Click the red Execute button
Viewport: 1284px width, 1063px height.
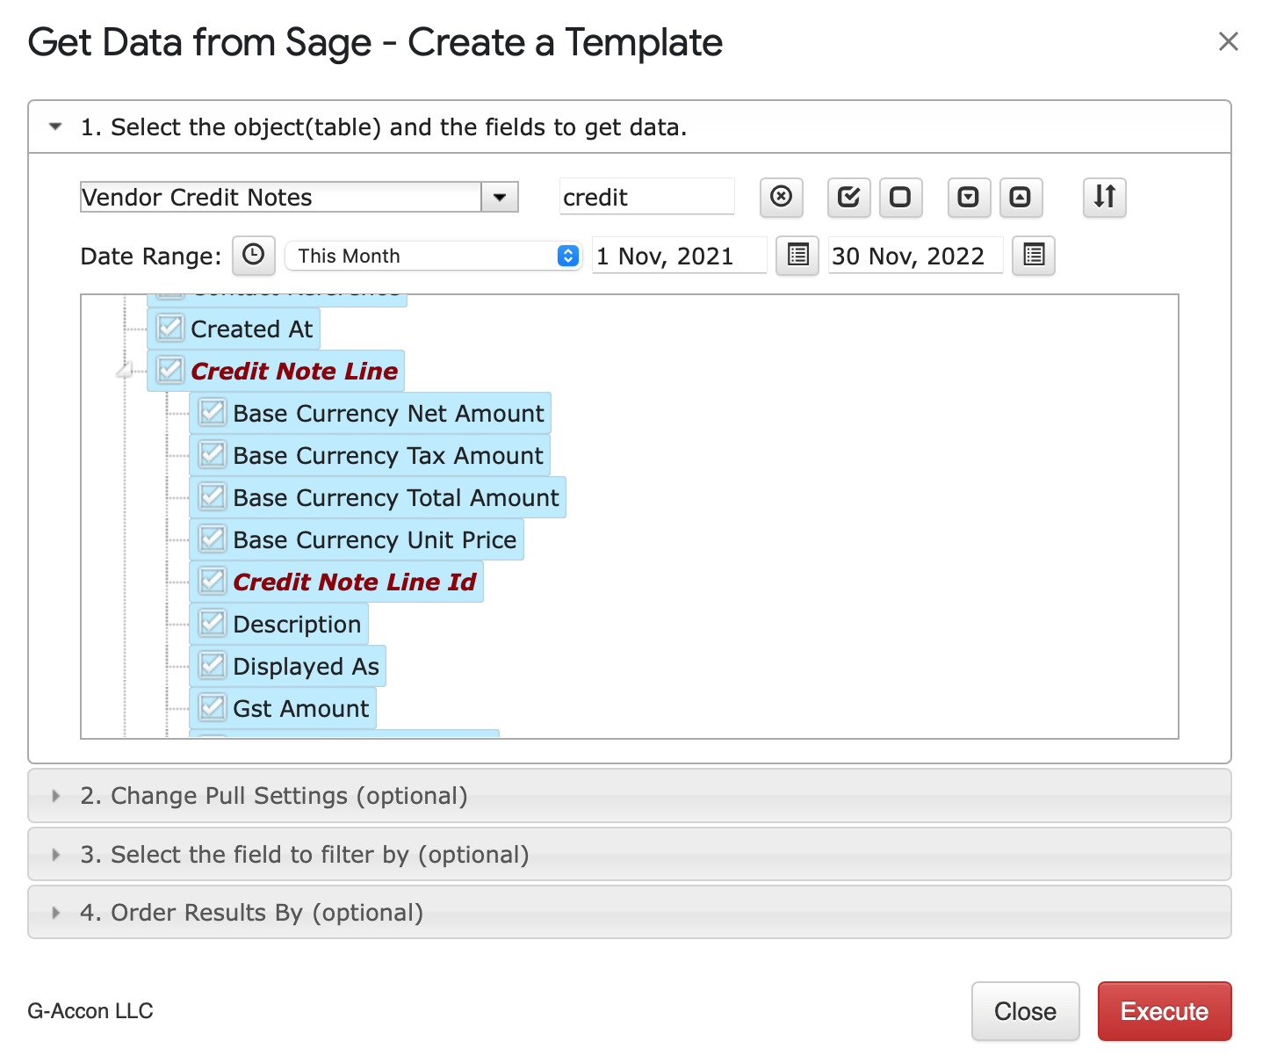point(1164,1011)
